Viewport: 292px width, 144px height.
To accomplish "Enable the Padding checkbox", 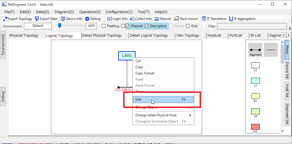I will coord(103,26).
